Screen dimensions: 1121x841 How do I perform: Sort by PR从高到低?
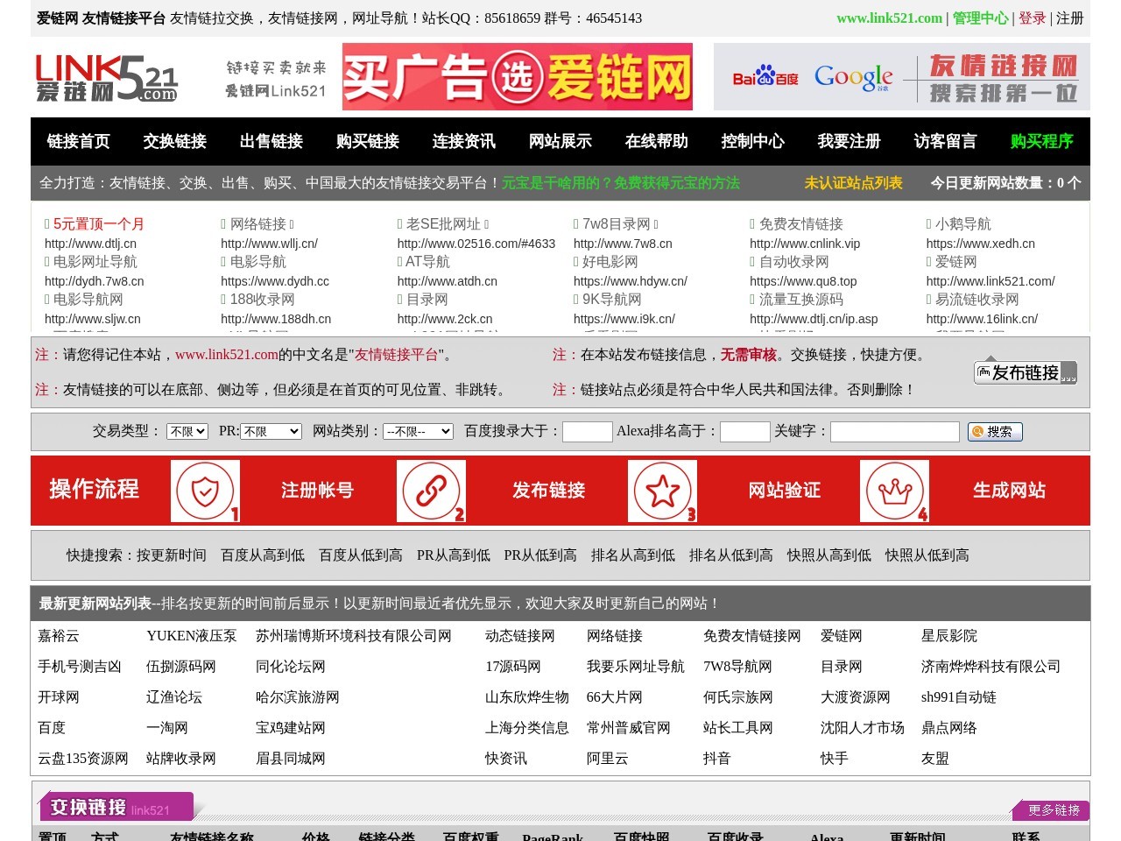tap(454, 555)
